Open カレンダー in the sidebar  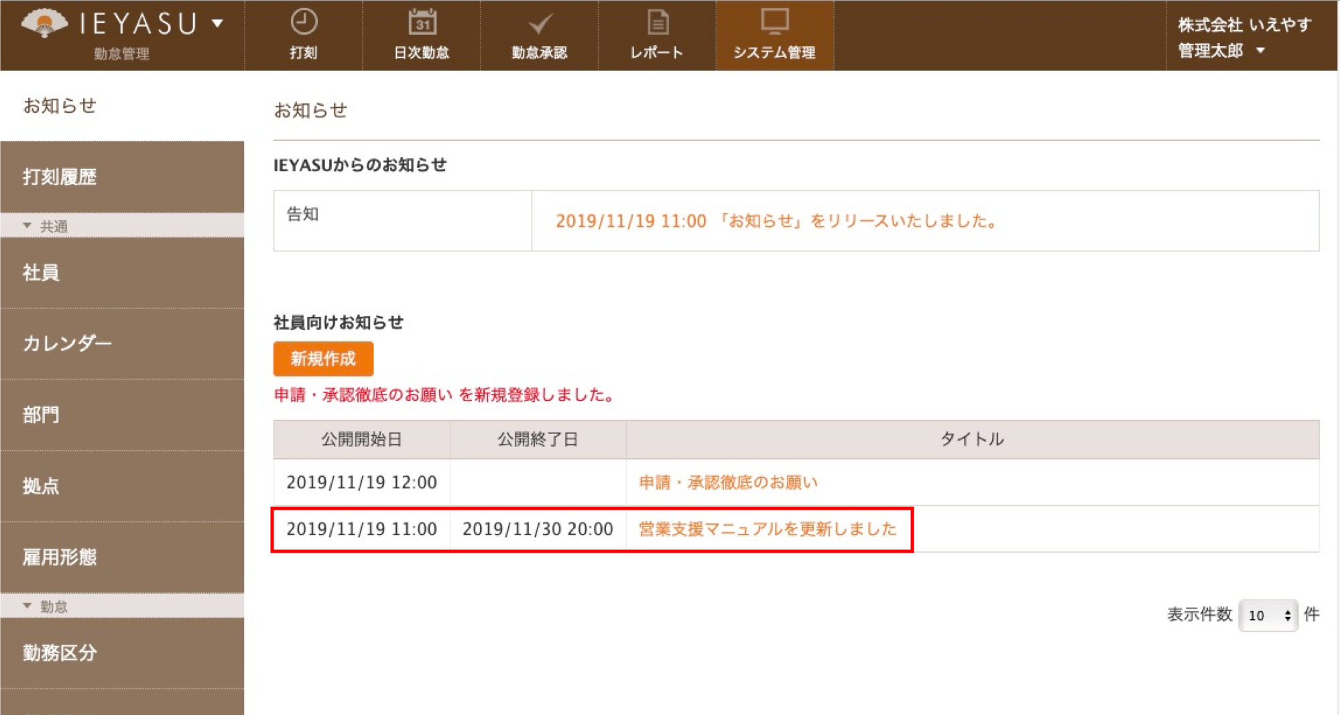click(x=122, y=344)
